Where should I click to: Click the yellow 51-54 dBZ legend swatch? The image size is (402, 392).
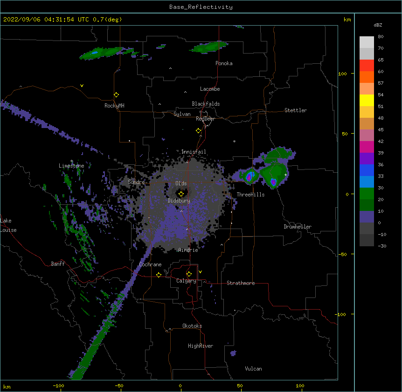click(x=367, y=100)
